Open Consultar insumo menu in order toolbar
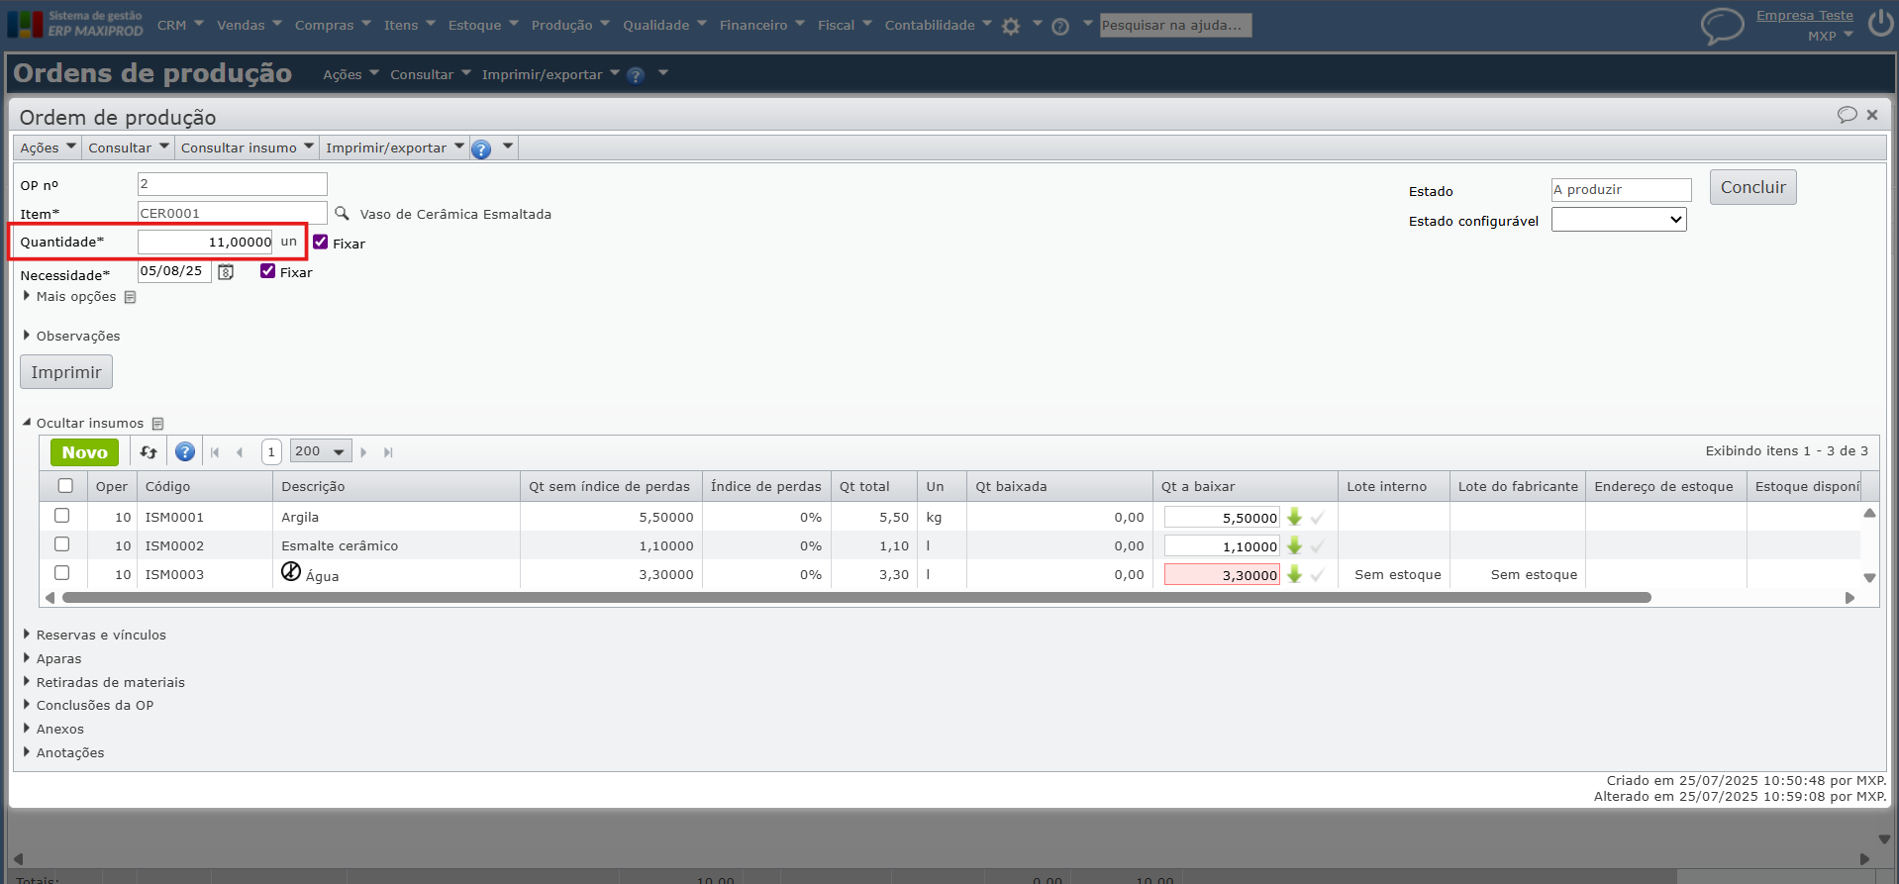Screen dimensions: 1899x884 248,148
